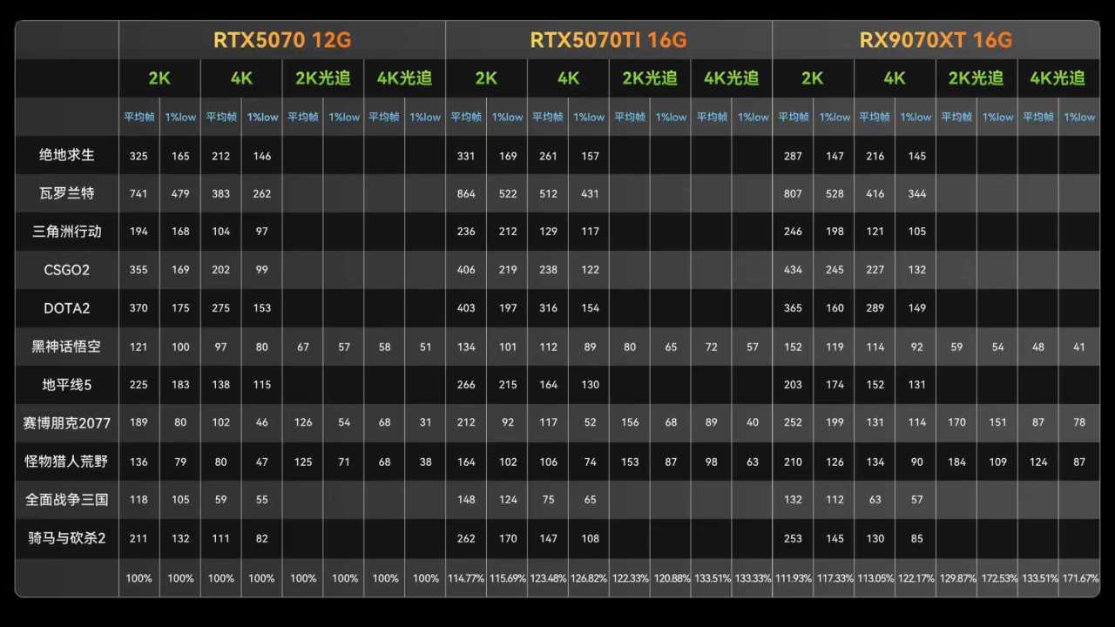The height and width of the screenshot is (627, 1115).
Task: Select the 2K光追 header under RTX5070 12G
Action: point(323,78)
